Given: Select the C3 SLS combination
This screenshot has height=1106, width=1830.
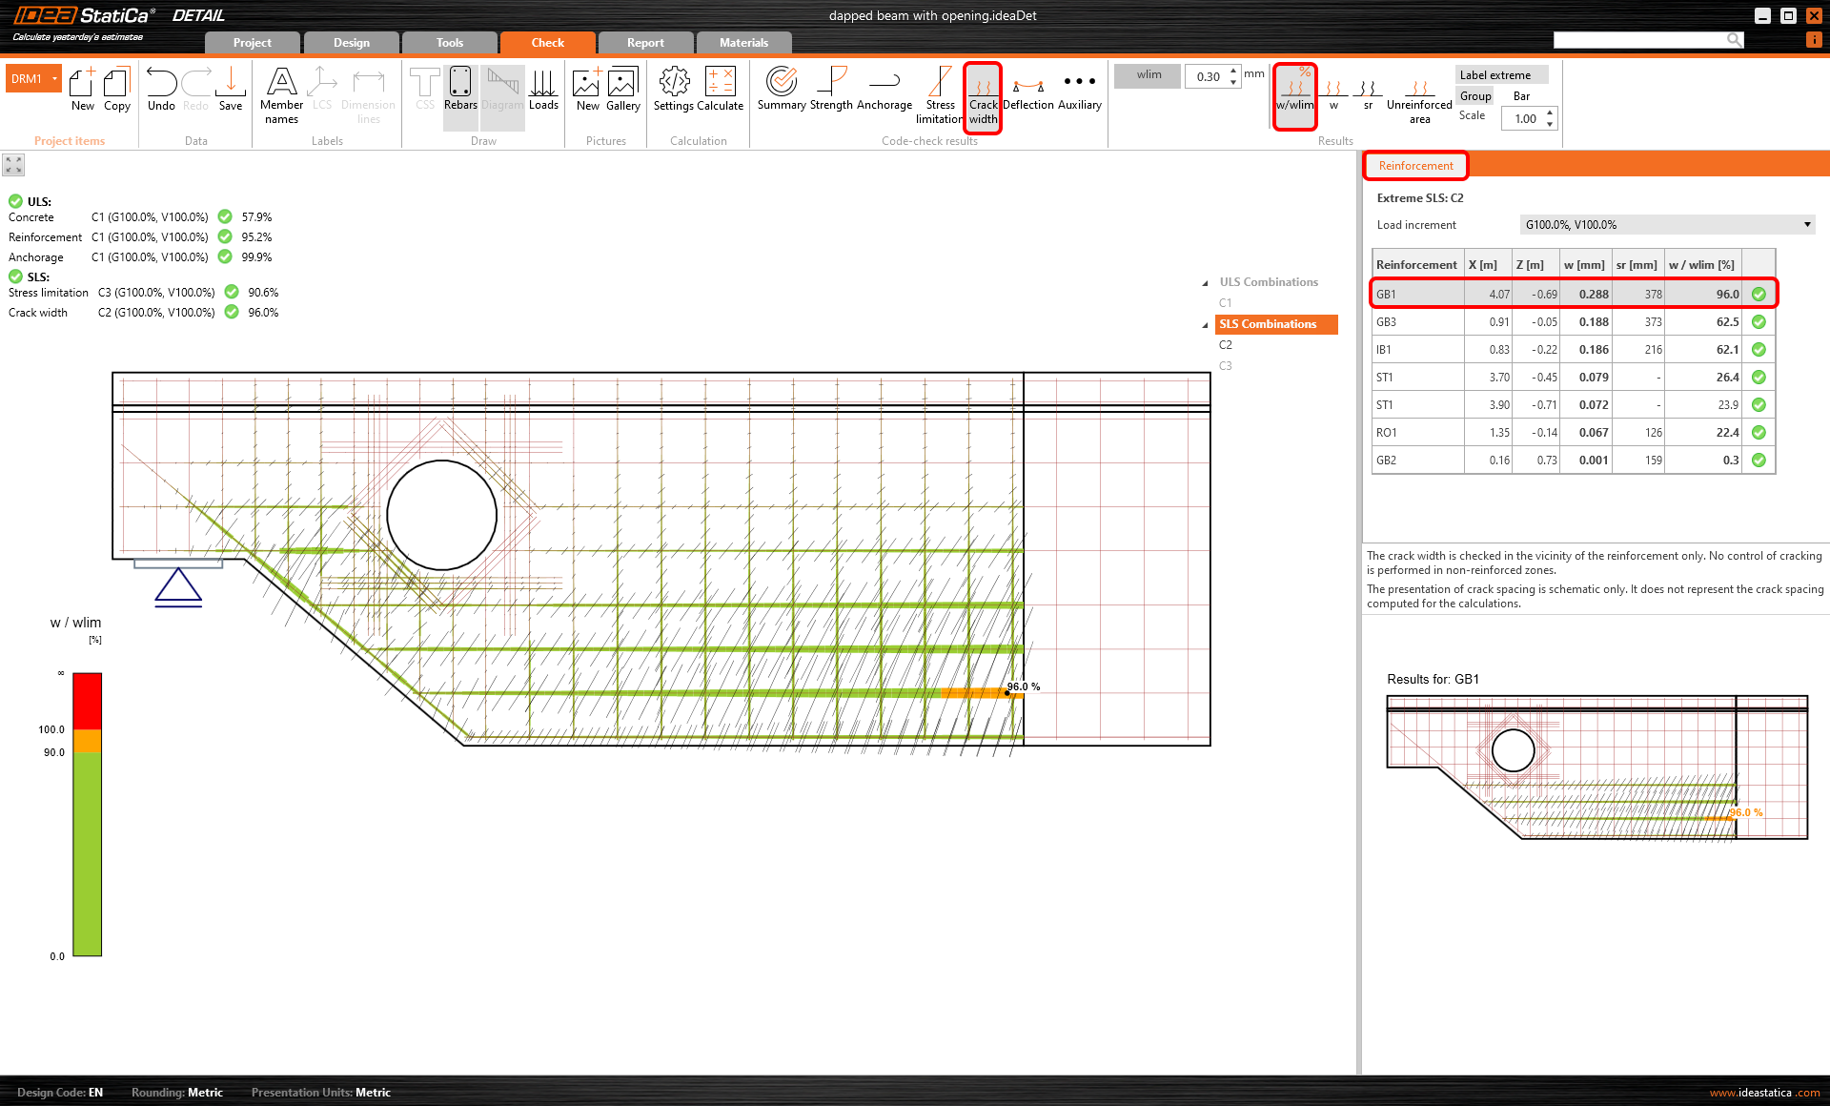Looking at the screenshot, I should coord(1226,366).
